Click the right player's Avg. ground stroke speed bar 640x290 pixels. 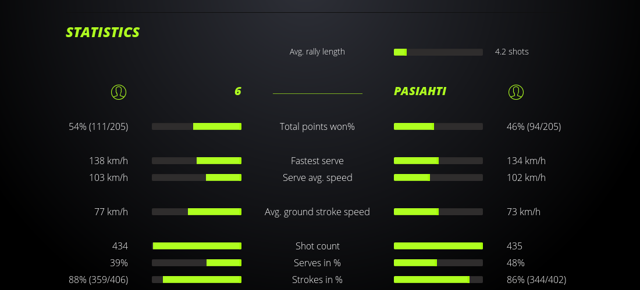click(438, 212)
